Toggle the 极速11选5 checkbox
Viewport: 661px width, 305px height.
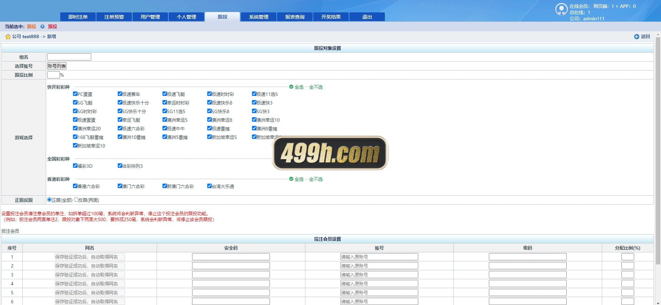[x=254, y=94]
